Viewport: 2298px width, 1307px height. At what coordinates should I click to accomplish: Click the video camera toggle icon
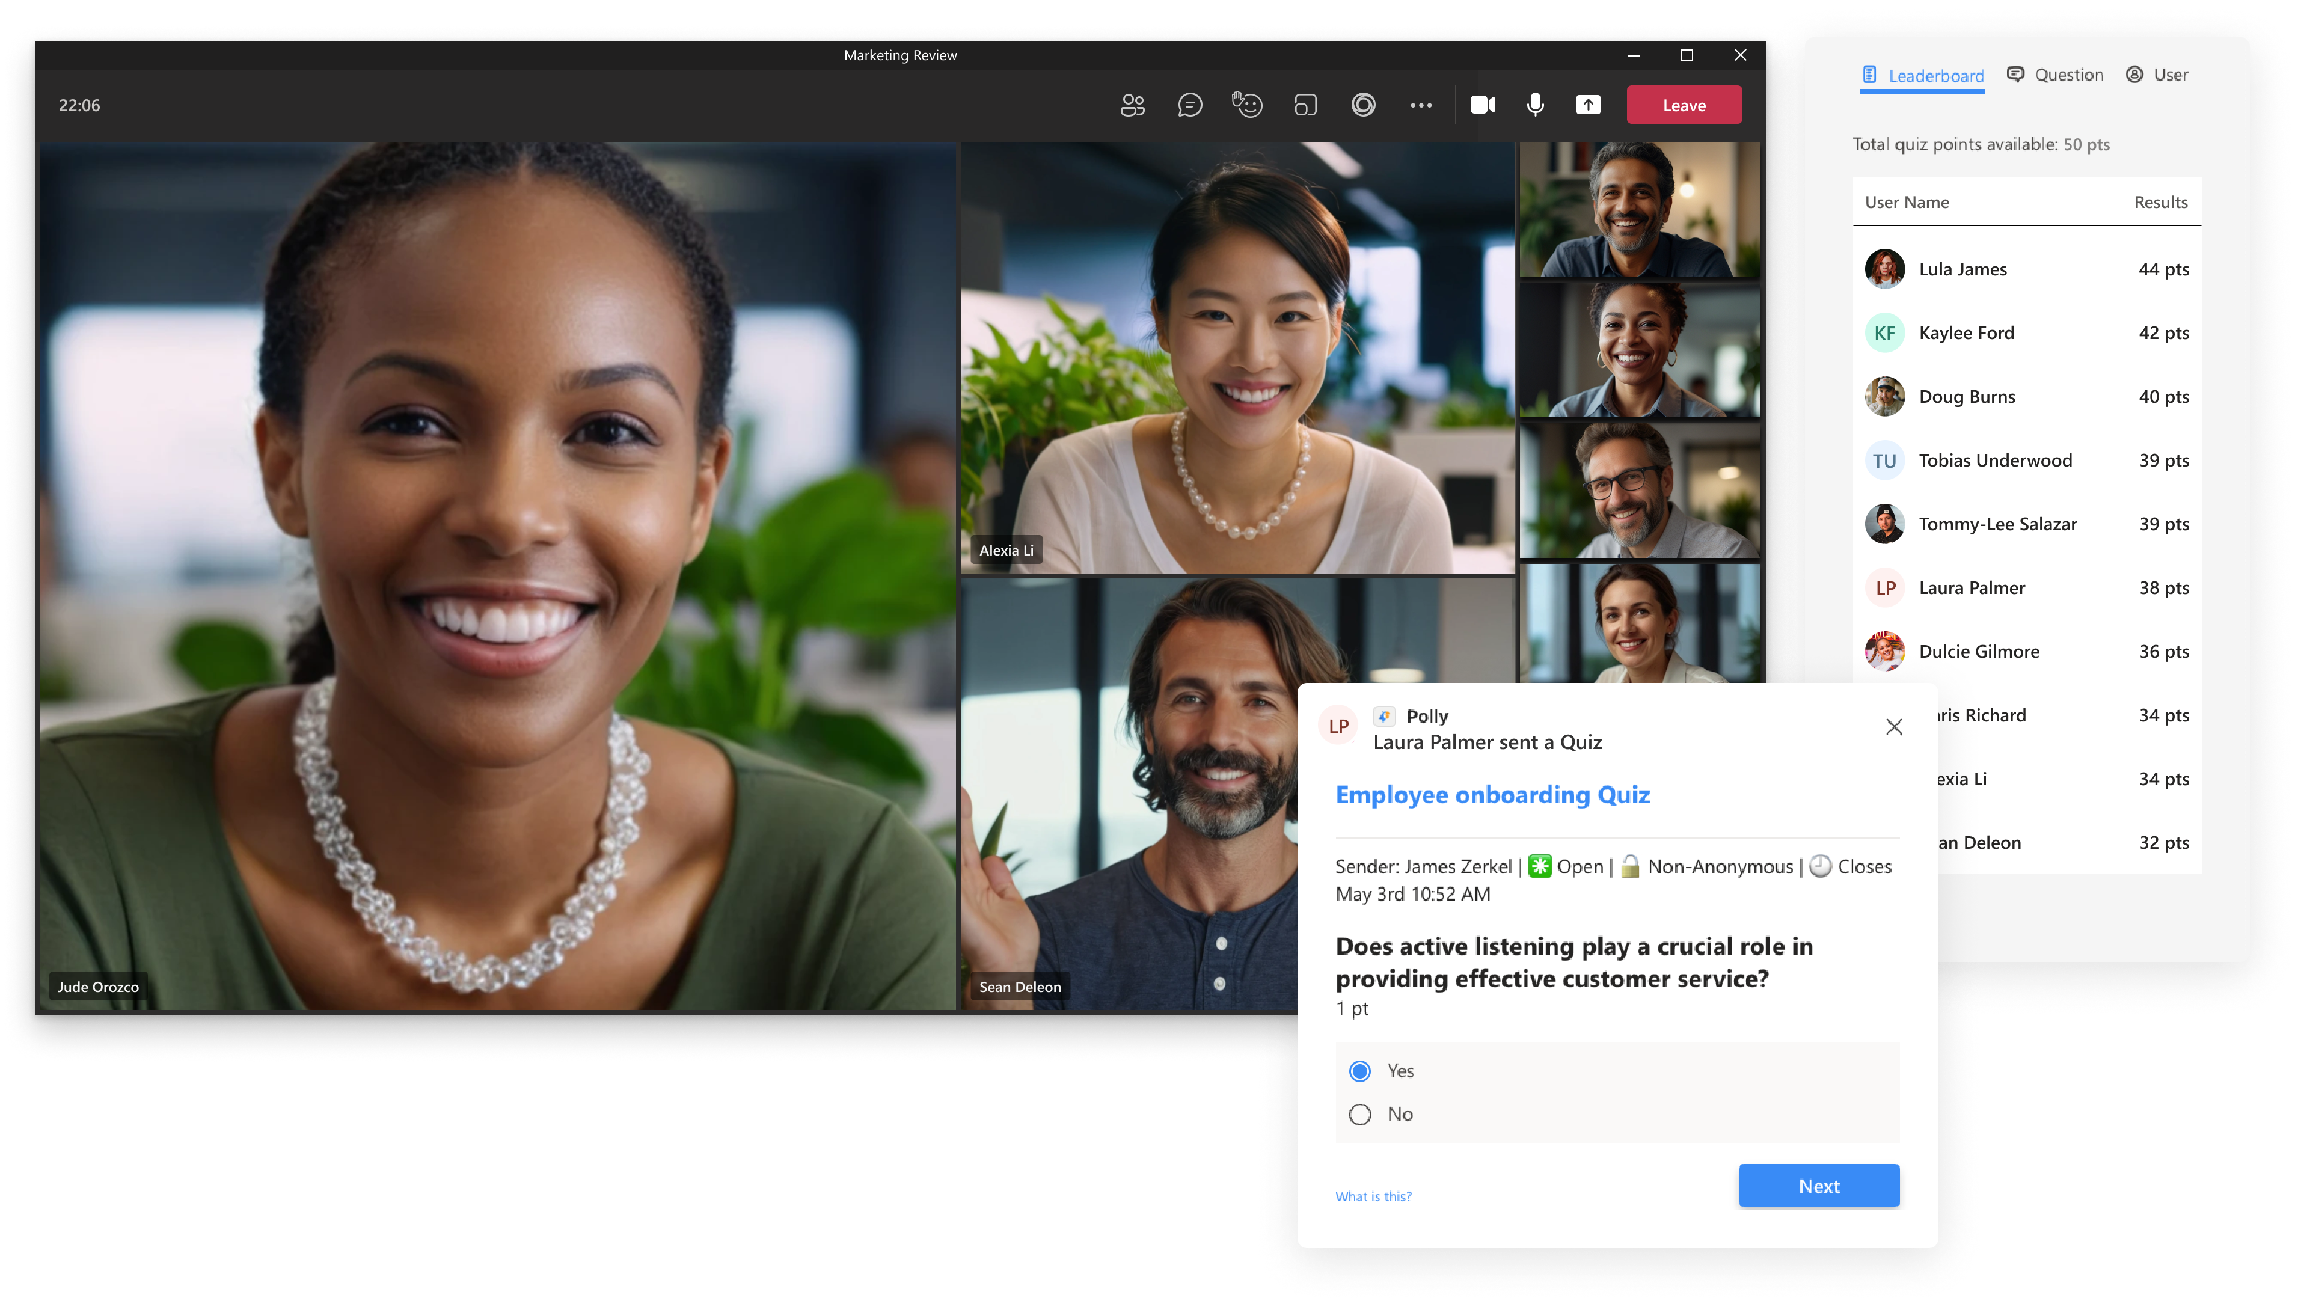pyautogui.click(x=1479, y=104)
